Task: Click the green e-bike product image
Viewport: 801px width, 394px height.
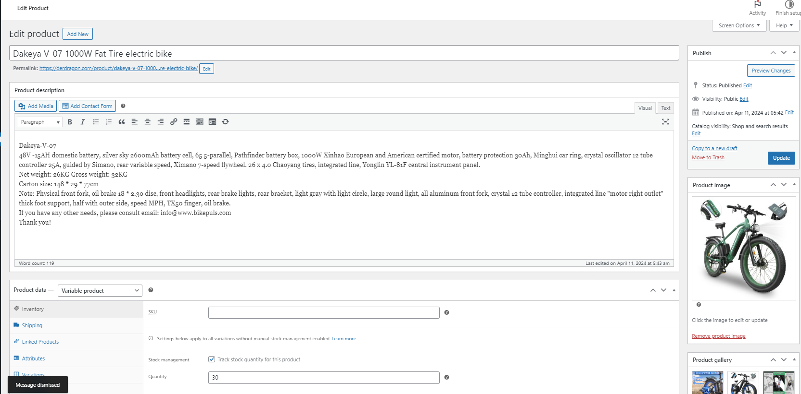Action: 743,248
